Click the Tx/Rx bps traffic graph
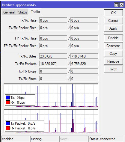 point(51,95)
